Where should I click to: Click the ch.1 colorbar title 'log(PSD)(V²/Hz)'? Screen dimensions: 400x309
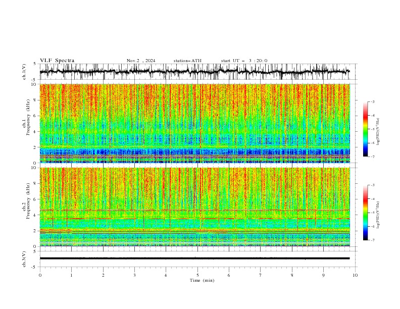click(x=378, y=132)
